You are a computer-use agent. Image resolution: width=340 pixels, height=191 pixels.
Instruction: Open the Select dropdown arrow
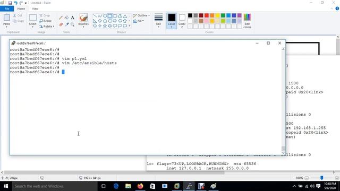tap(33, 27)
